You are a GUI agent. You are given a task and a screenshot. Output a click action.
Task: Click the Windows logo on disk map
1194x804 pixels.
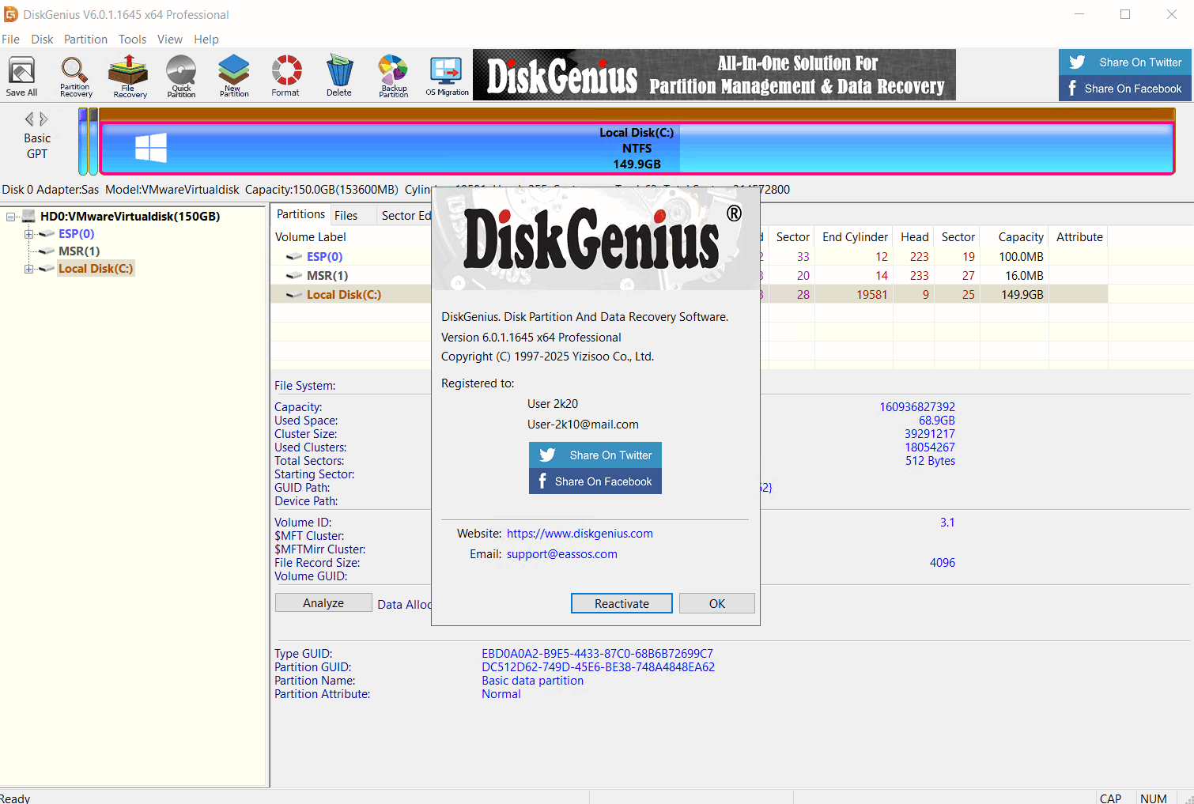(150, 148)
